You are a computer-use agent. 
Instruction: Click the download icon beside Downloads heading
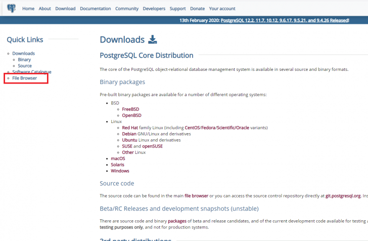tap(153, 40)
